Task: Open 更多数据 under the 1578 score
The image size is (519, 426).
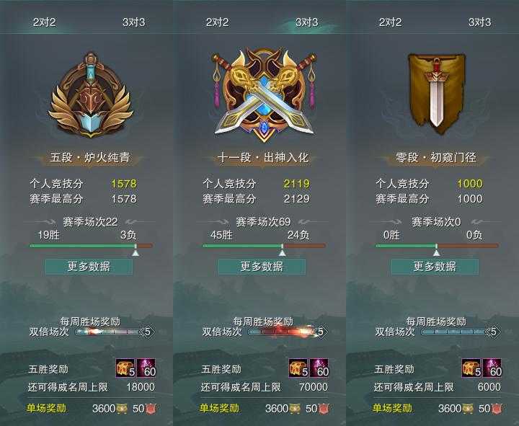Action: 89,267
